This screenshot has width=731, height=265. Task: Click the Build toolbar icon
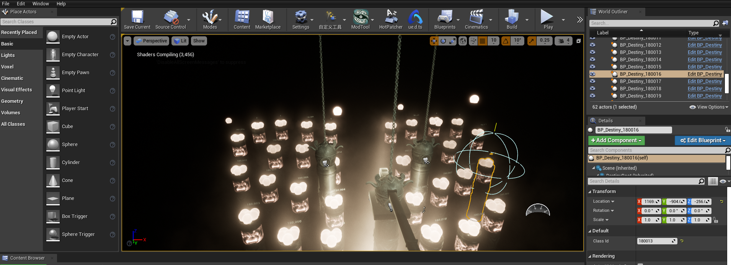pos(512,20)
